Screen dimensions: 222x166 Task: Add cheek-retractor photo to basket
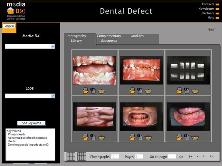[x=148, y=138]
